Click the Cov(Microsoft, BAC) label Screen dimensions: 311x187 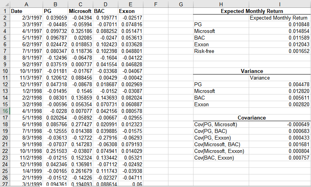coord(221,145)
